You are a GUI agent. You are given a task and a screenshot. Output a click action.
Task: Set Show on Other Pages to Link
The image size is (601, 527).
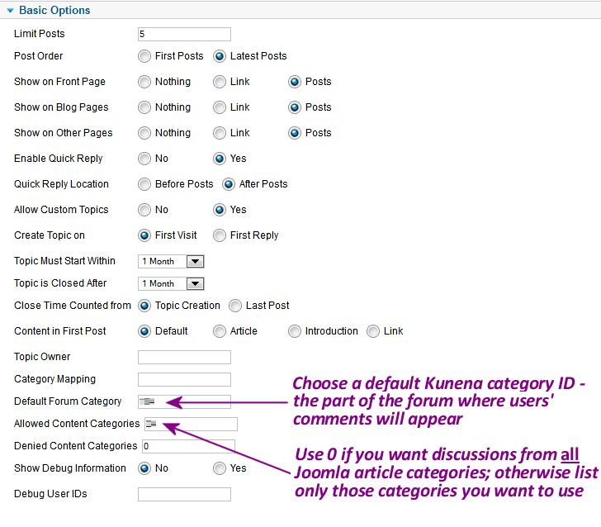click(x=220, y=133)
